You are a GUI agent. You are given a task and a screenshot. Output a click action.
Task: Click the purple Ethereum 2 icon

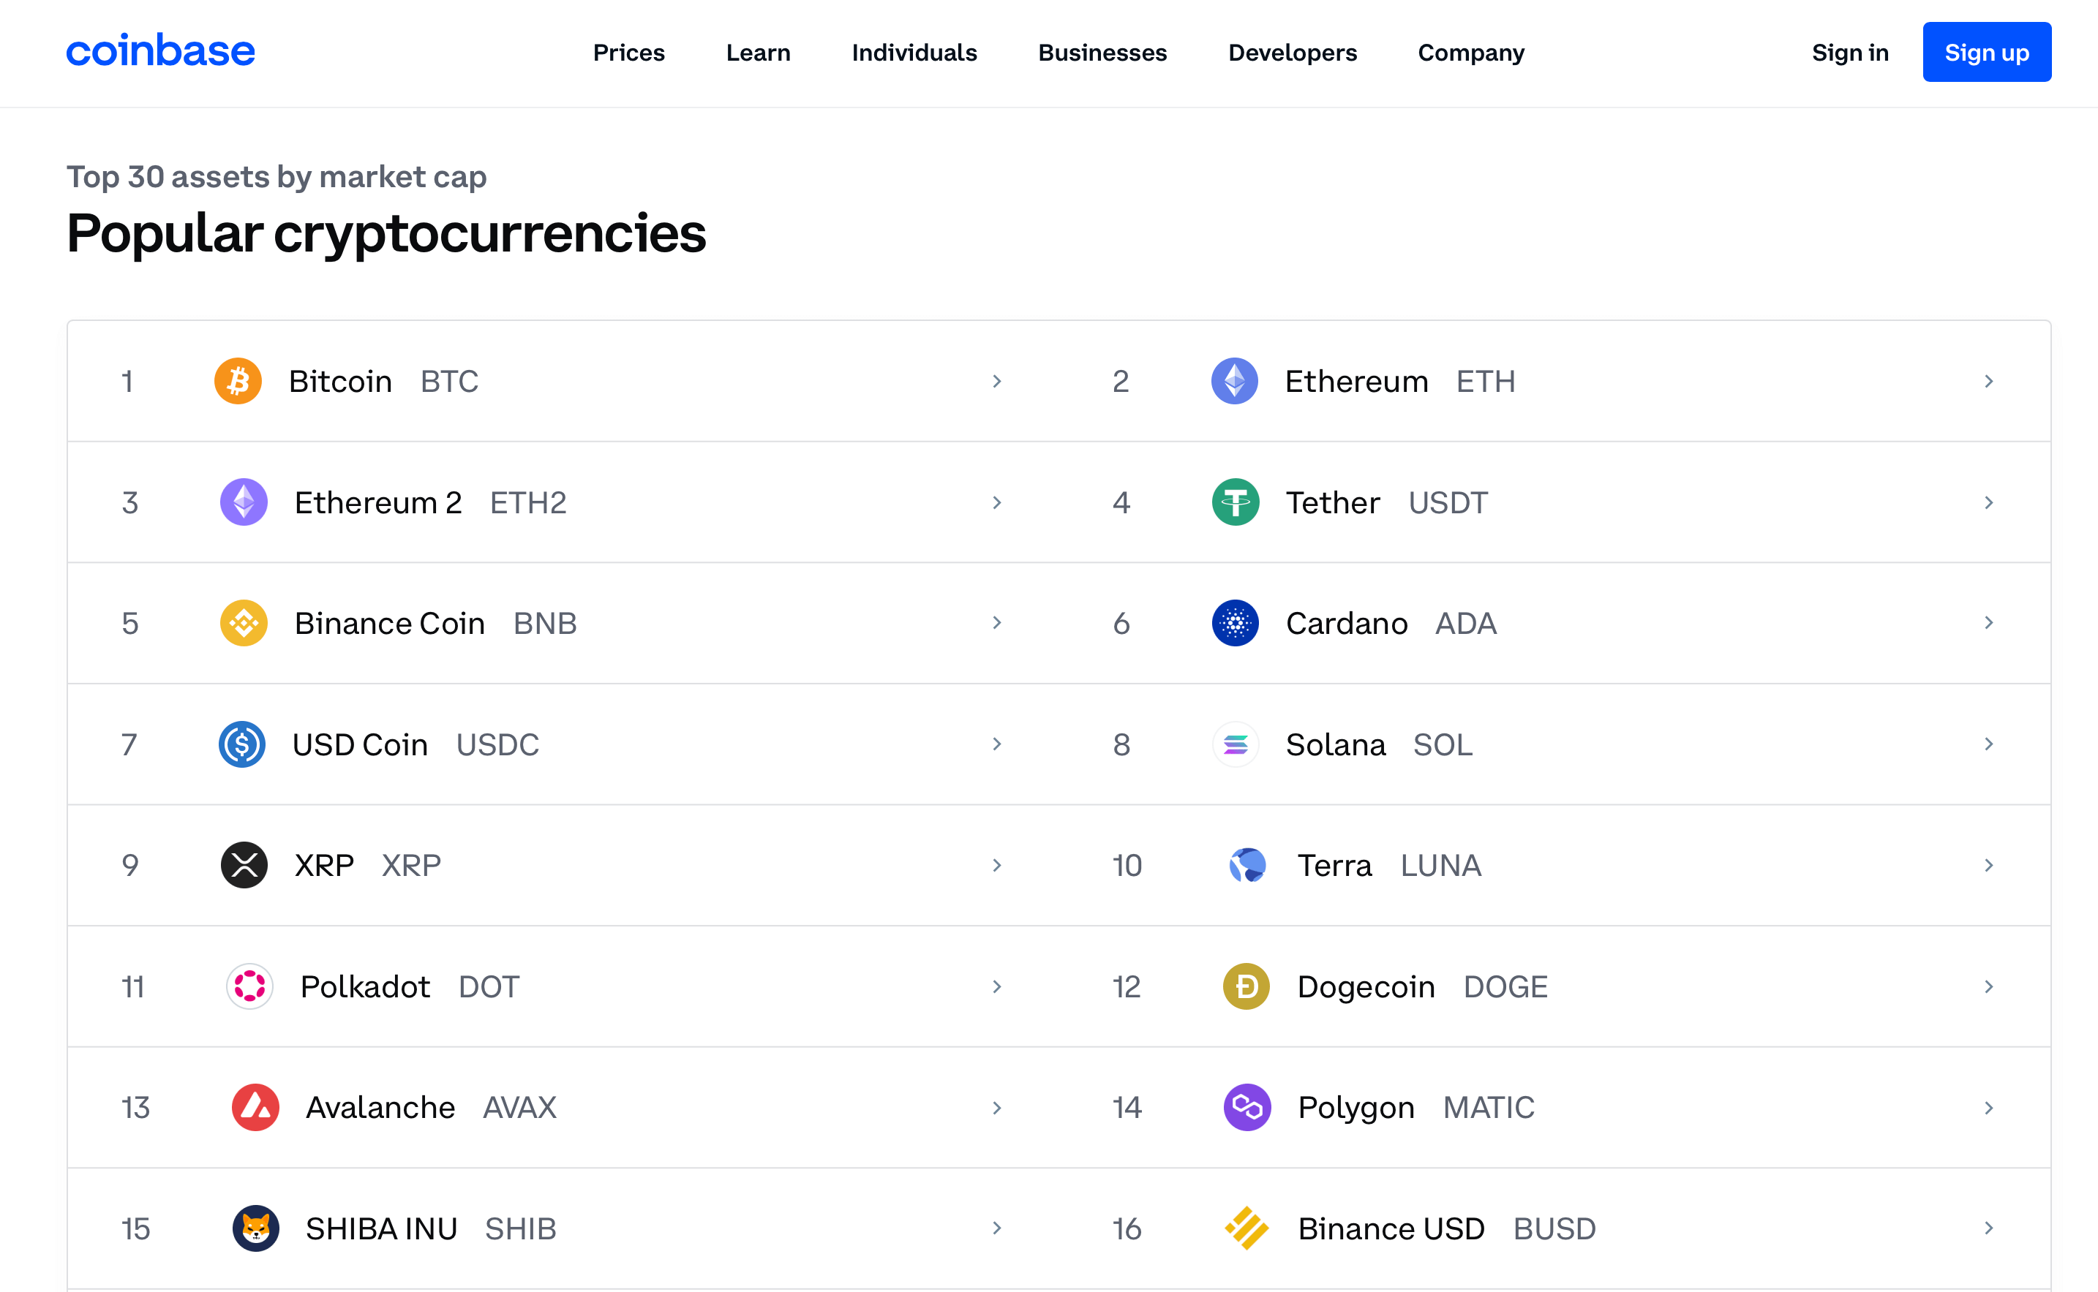pos(244,502)
